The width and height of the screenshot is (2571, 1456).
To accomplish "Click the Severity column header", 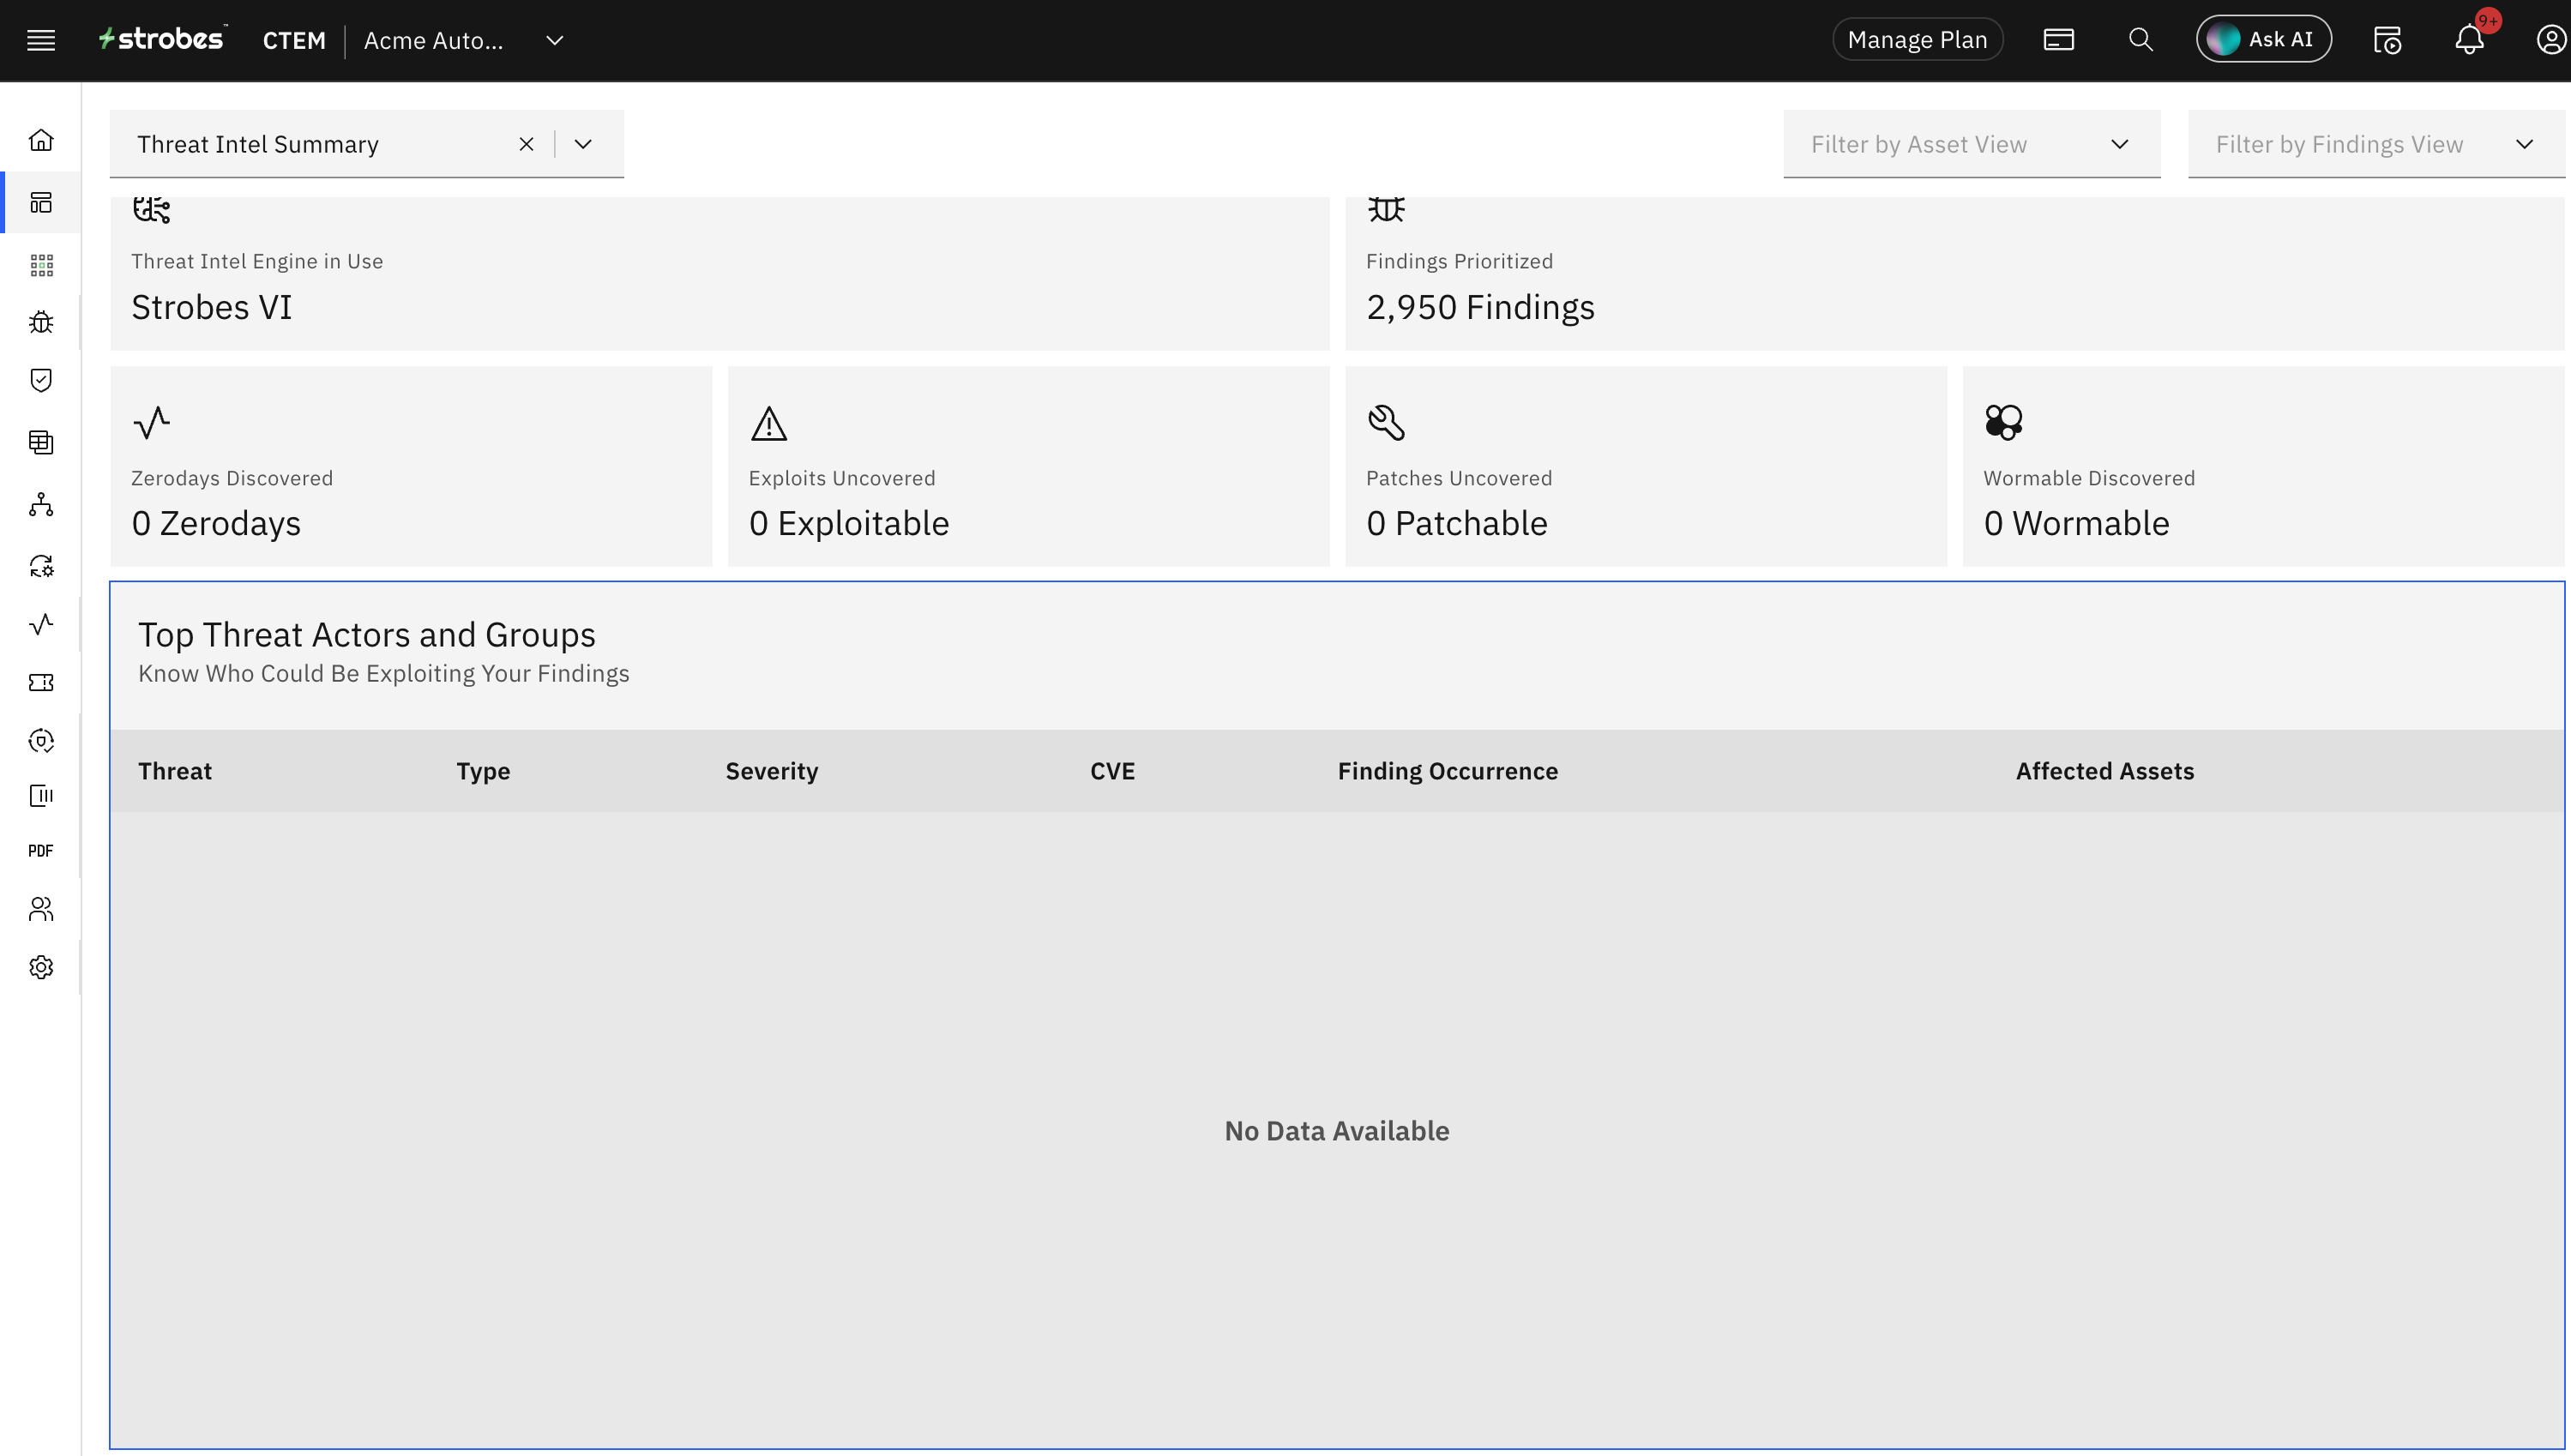I will coord(771,771).
